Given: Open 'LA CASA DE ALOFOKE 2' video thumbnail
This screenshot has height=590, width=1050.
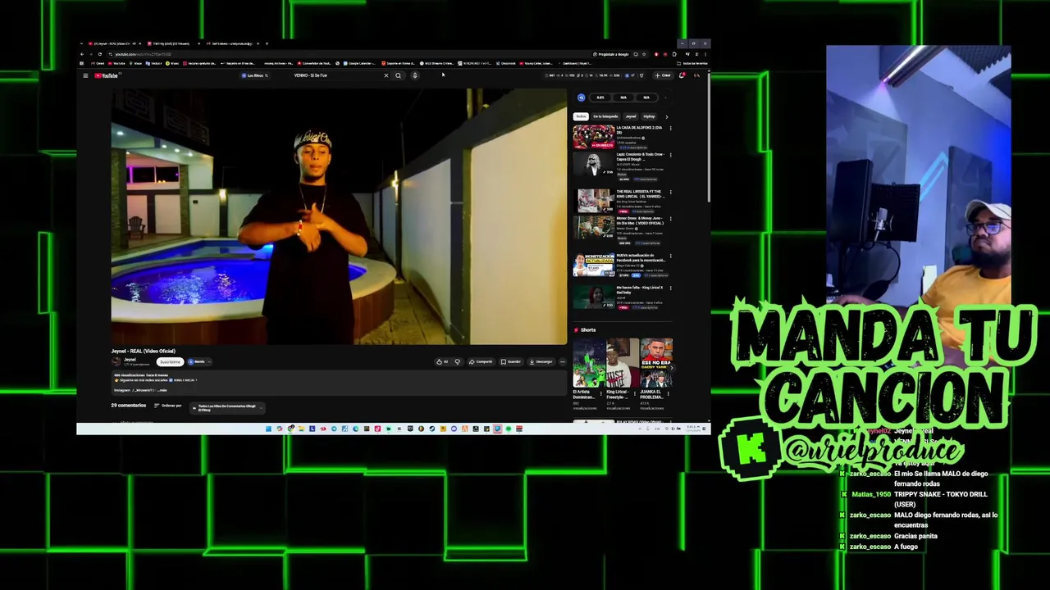Looking at the screenshot, I should click(594, 137).
